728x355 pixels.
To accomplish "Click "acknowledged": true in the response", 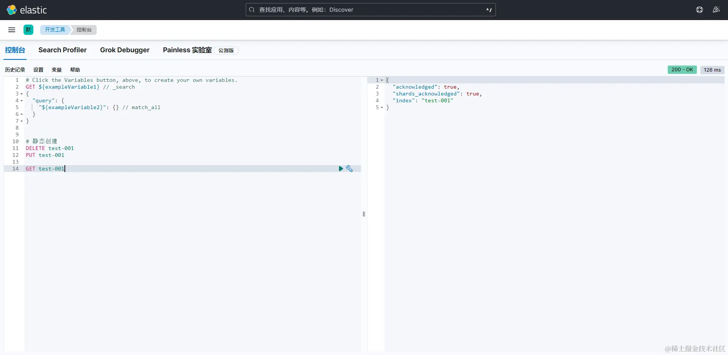I will pyautogui.click(x=426, y=87).
